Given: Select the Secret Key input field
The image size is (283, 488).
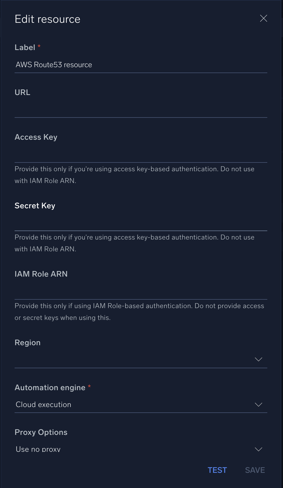Looking at the screenshot, I should point(140,223).
